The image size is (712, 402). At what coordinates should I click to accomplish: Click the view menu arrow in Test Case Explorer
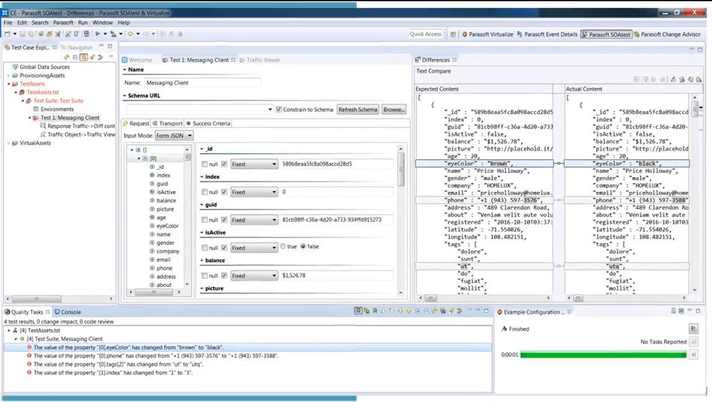[111, 57]
